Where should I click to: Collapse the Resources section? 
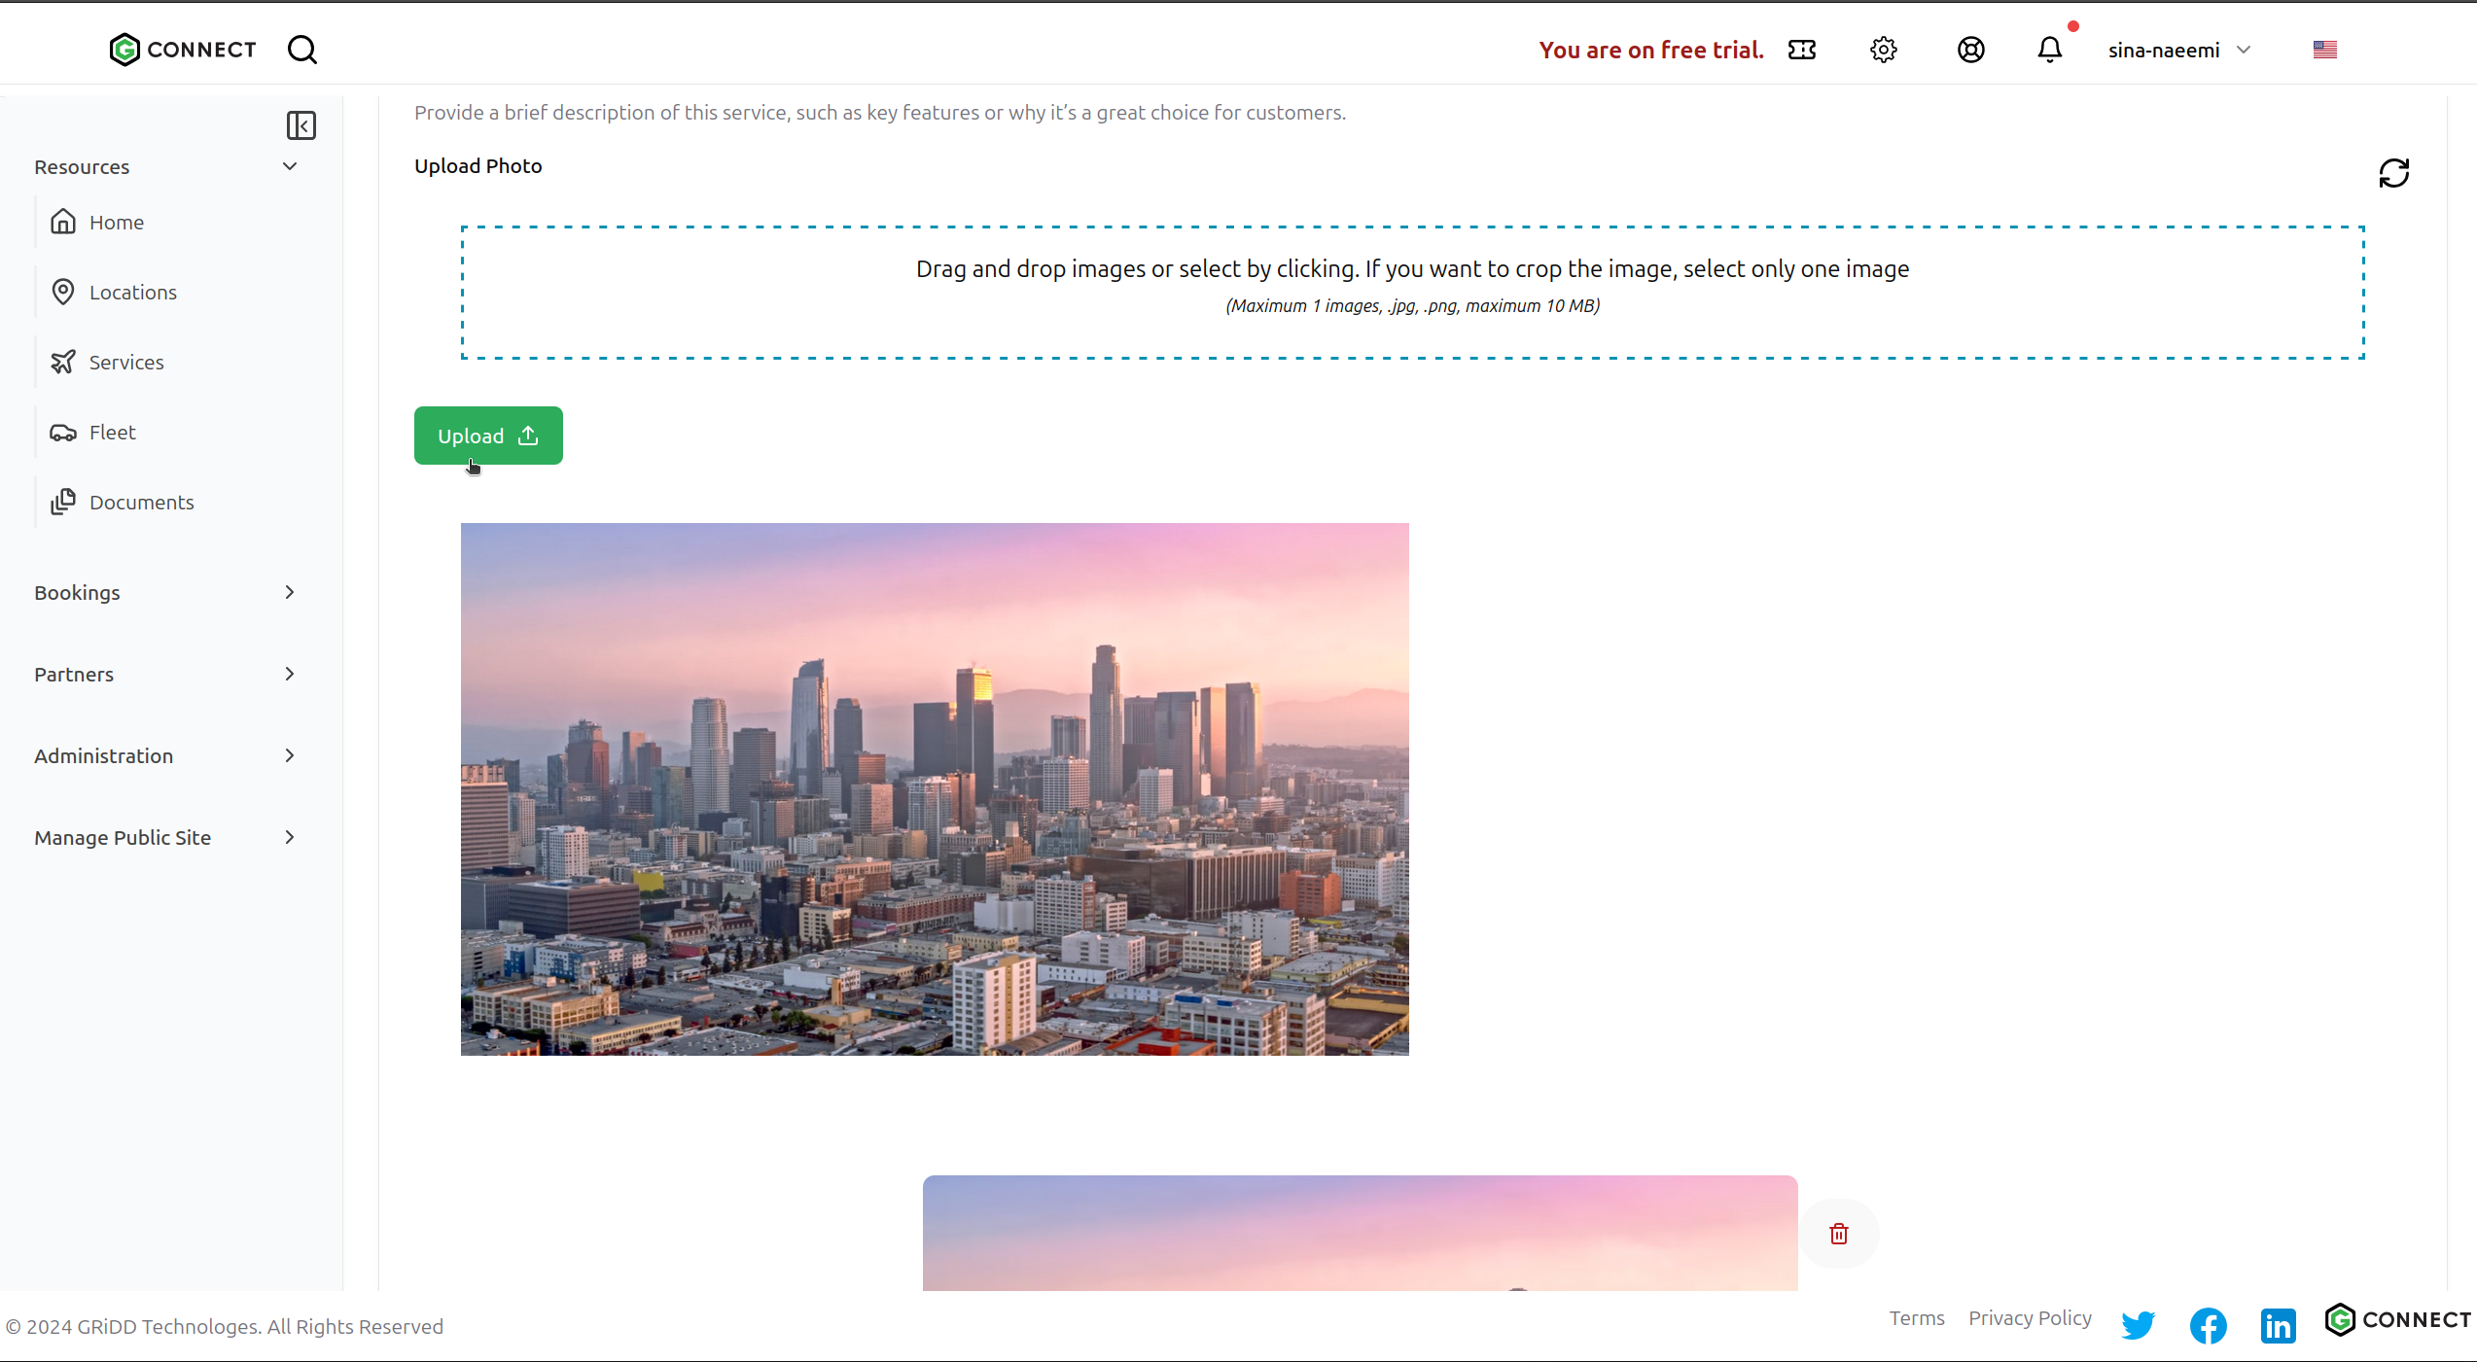(x=289, y=166)
